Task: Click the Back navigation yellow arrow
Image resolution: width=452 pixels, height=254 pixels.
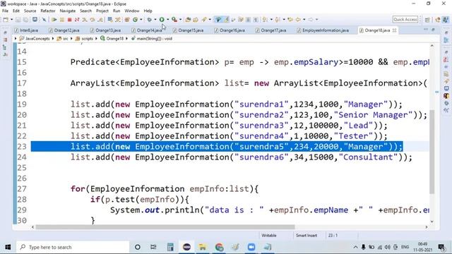Action: [298, 20]
